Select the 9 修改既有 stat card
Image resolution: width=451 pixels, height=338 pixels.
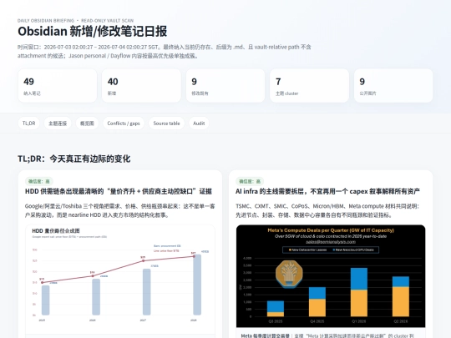225,86
